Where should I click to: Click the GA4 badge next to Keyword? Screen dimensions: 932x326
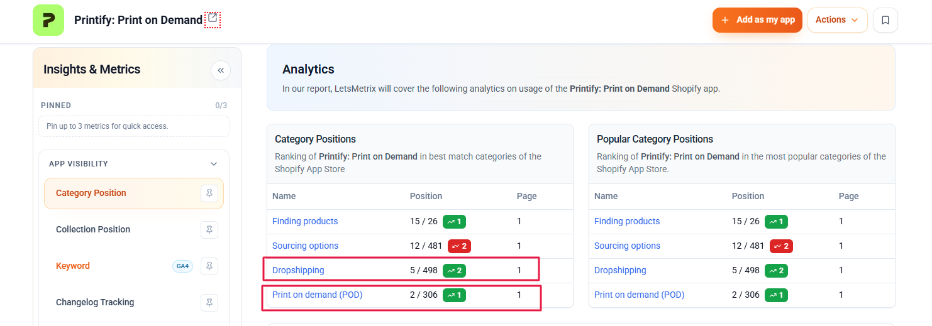pyautogui.click(x=182, y=266)
